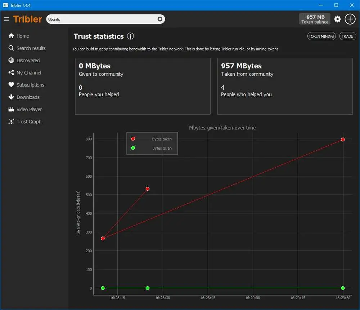360x310 pixels.
Task: Click the Home house icon
Action: (x=11, y=36)
